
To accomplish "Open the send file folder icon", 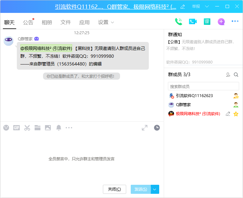I will tap(38, 128).
